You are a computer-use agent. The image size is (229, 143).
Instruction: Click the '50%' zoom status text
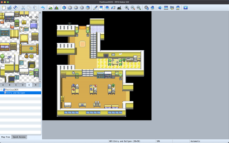[158, 141]
